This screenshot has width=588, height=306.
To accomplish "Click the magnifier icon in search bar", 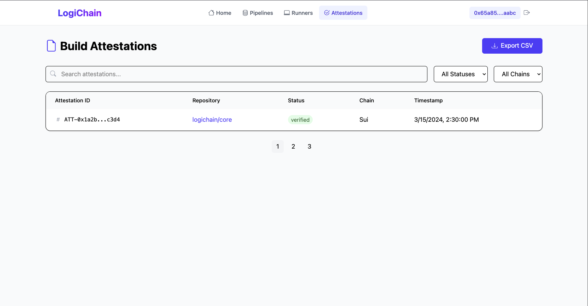I will tap(53, 74).
